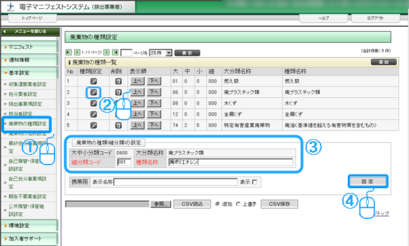Go to next page navigation icon
Viewport: 409px width, 246px height.
pyautogui.click(x=106, y=52)
